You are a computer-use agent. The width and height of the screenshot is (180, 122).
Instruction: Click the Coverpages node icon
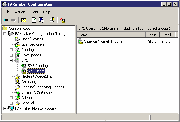17,55
